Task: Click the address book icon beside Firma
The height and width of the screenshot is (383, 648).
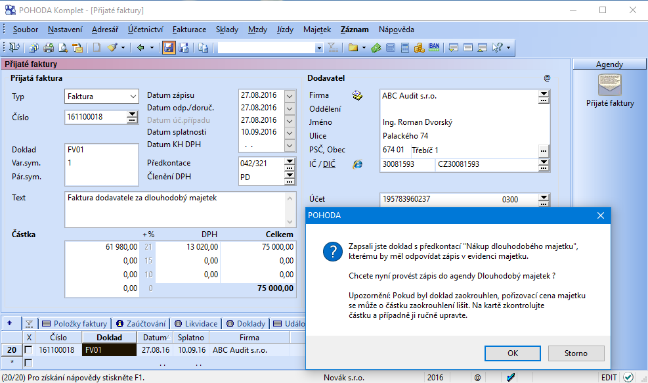Action: click(357, 95)
